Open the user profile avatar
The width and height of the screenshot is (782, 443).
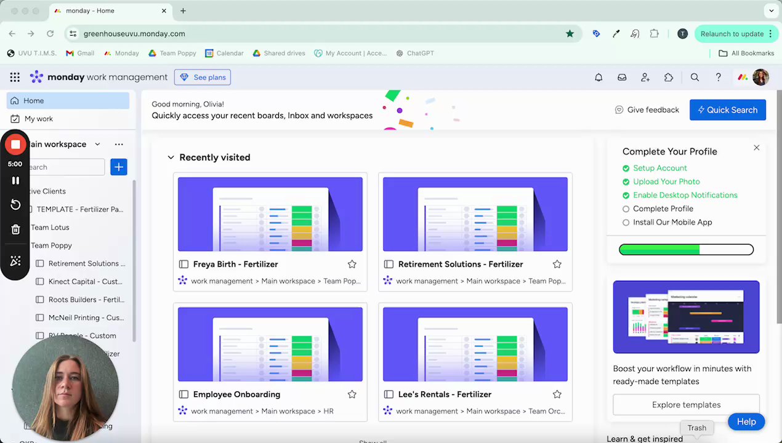760,77
